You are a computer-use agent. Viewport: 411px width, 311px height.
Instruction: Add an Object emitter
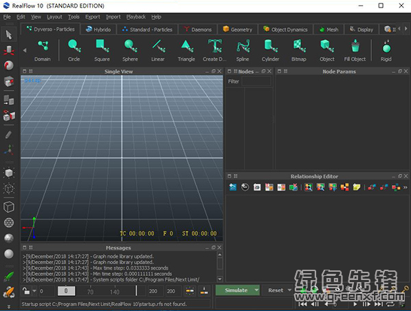pyautogui.click(x=327, y=50)
